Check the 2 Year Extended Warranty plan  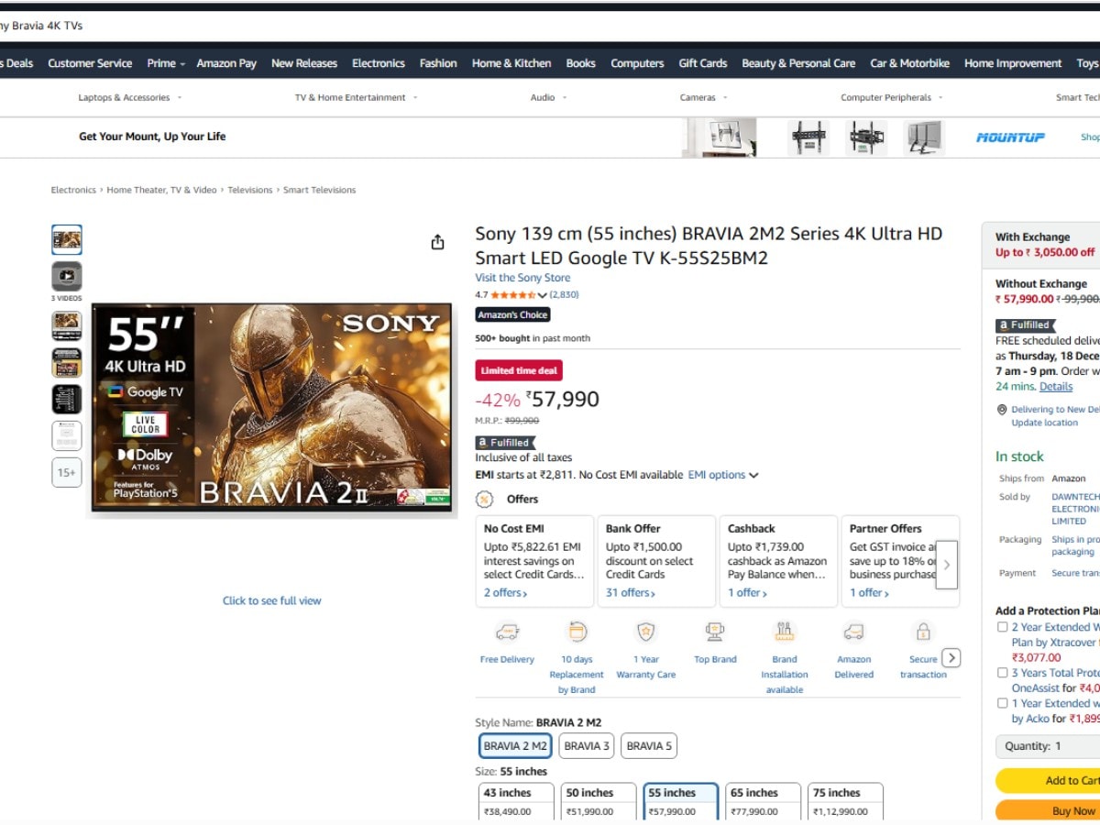tap(1003, 627)
